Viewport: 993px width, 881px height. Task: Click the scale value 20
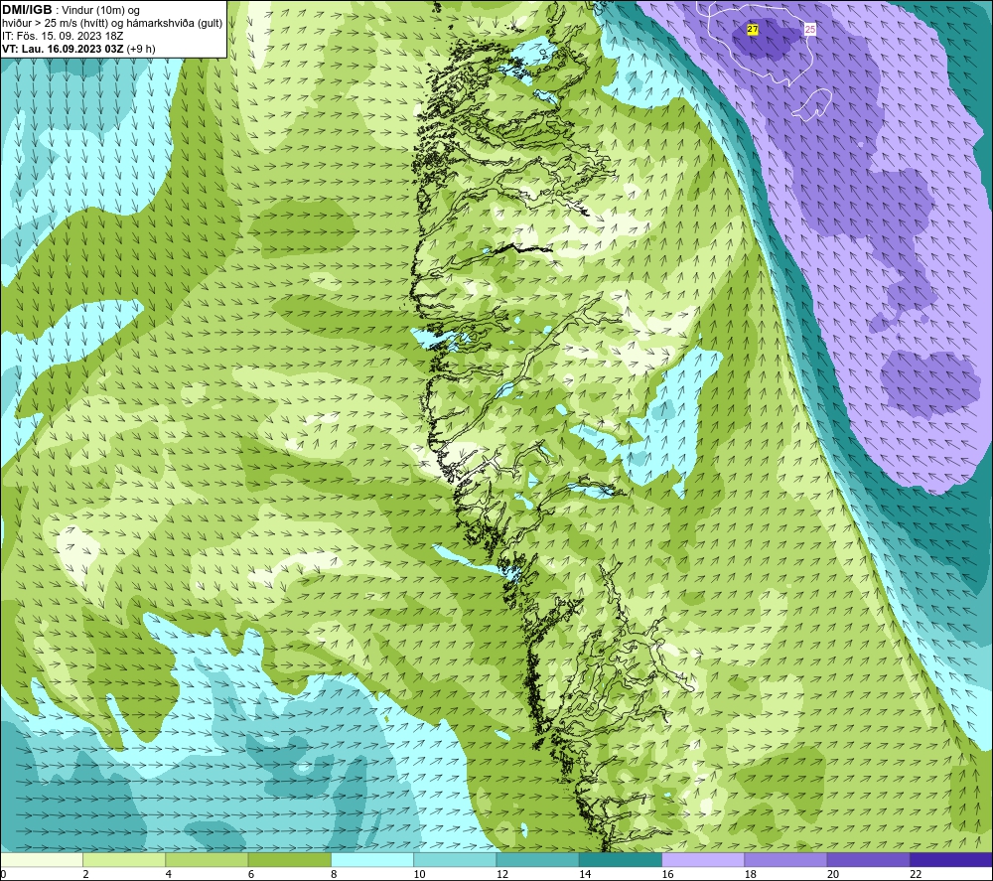tap(833, 874)
